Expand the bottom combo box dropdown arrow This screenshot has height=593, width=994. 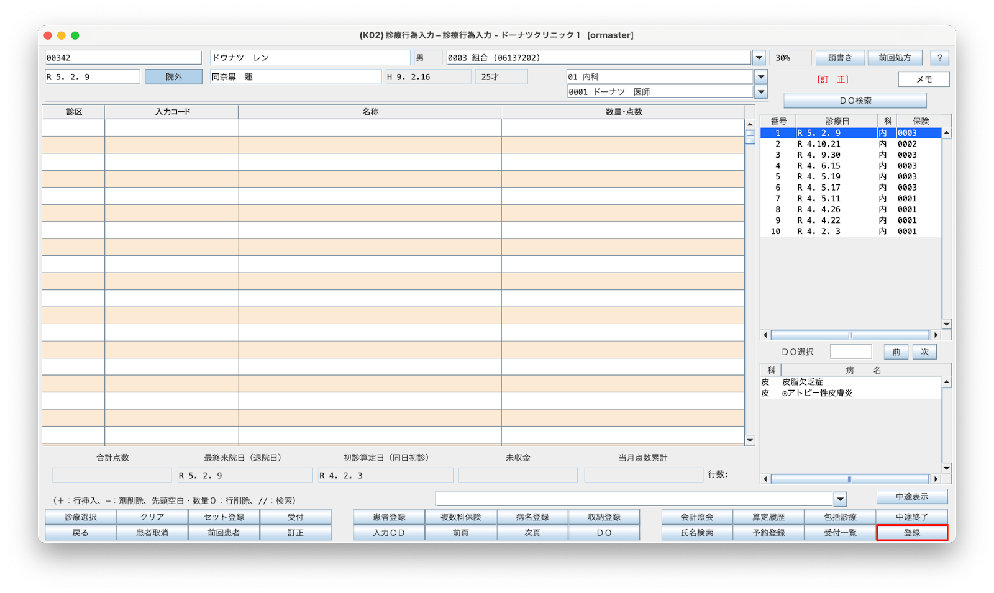click(x=840, y=499)
